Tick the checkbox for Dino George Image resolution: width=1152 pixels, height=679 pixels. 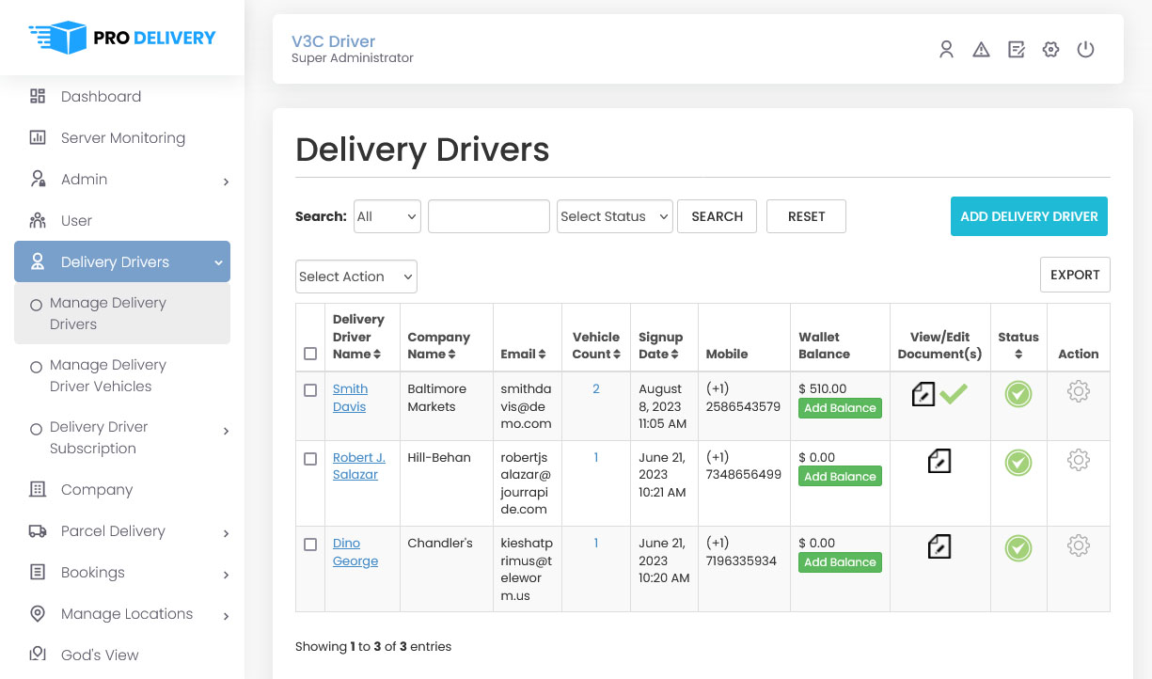click(310, 545)
